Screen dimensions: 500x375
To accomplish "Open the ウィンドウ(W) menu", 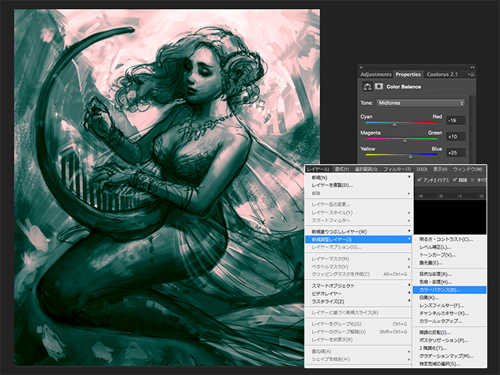I will point(468,169).
